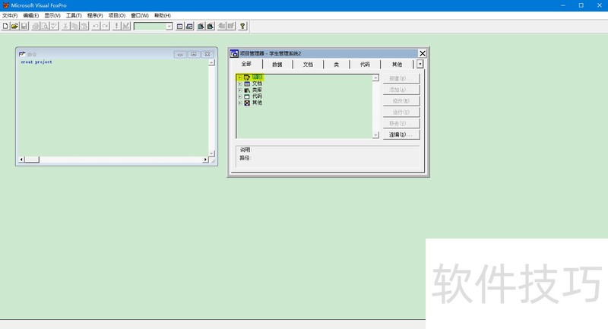Viewport: 608px width, 329px height.
Task: Click the Run exclamation mark toolbar icon
Action: [x=116, y=26]
